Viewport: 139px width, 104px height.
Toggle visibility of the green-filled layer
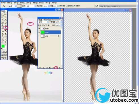[x=39, y=32]
